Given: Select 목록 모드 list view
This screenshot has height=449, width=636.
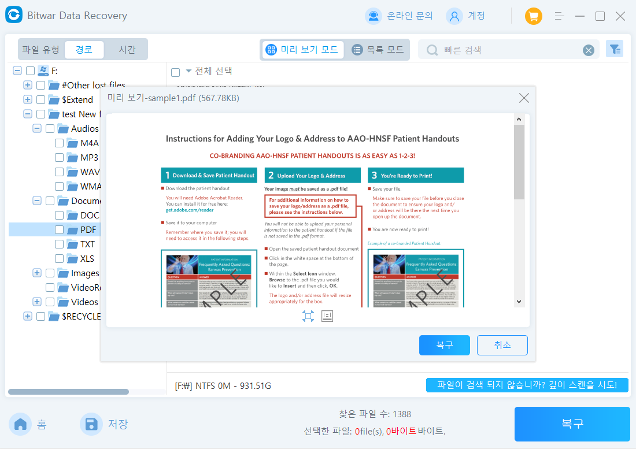Looking at the screenshot, I should (377, 50).
